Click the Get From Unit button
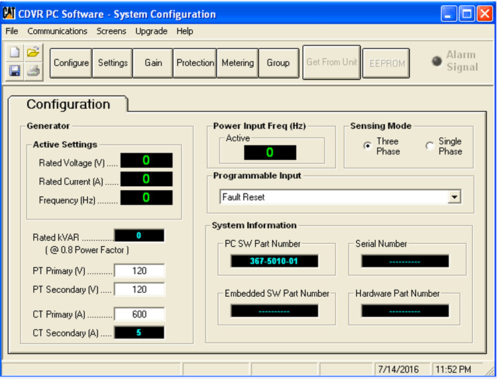497x379 pixels. pos(331,62)
